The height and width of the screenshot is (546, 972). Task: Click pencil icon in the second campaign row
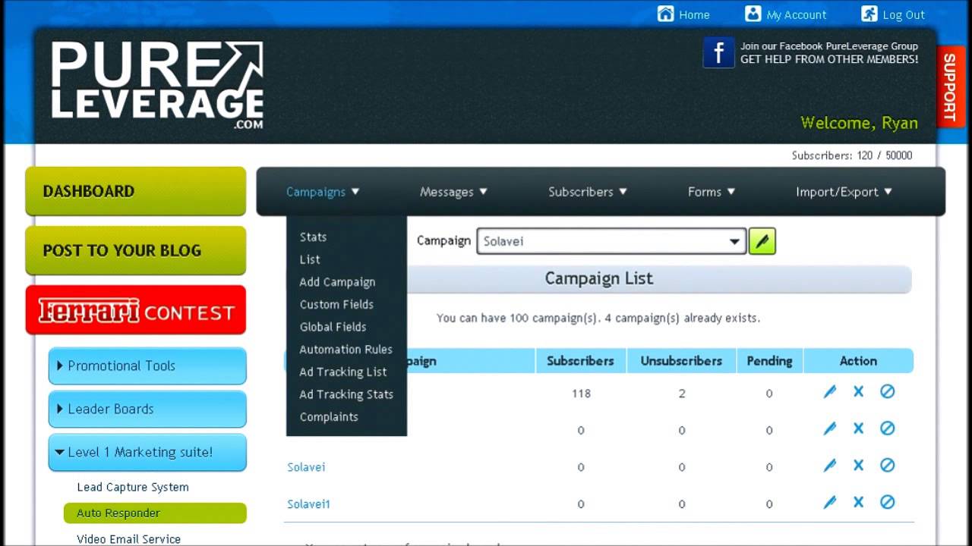click(829, 429)
